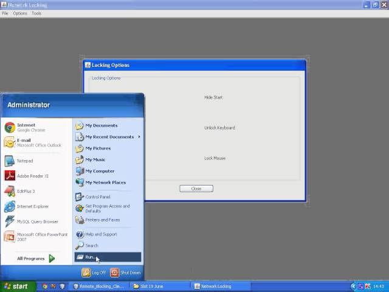Switch to Remote_Blocking_Cle... taskbar window

(98, 287)
